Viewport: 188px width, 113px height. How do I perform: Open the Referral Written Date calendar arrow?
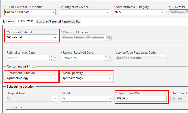pos(55,58)
